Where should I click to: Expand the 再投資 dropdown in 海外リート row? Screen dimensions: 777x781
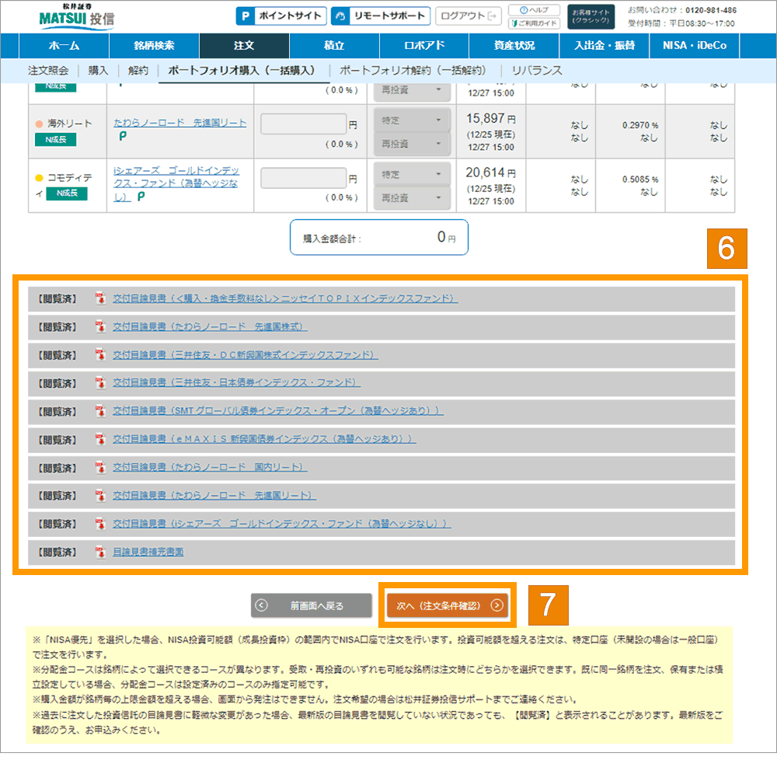pyautogui.click(x=412, y=144)
